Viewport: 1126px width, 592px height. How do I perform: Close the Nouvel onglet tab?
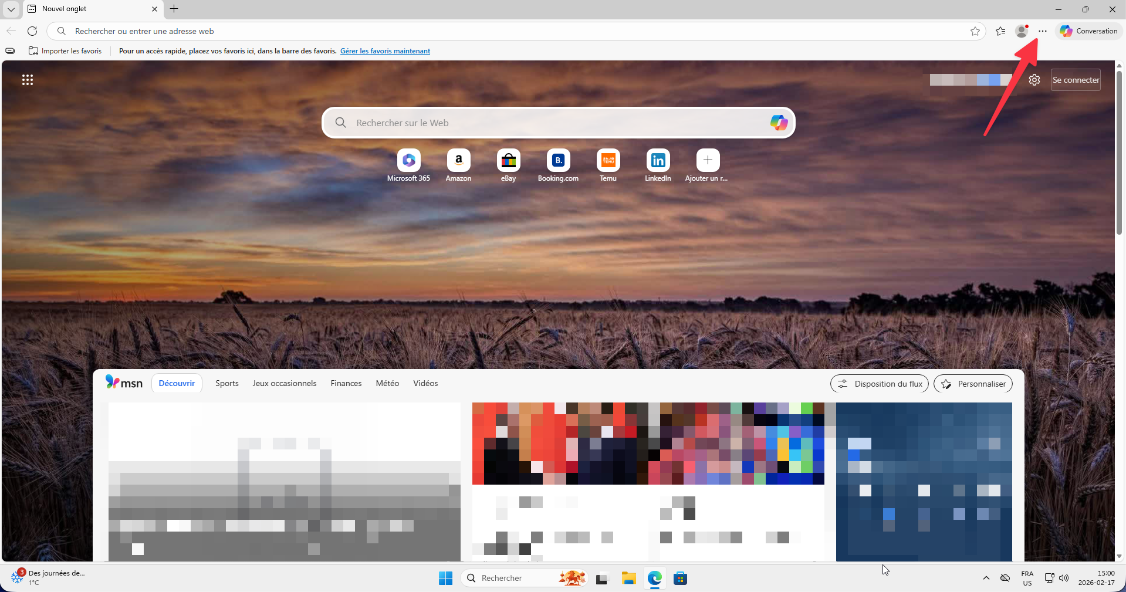(x=154, y=9)
